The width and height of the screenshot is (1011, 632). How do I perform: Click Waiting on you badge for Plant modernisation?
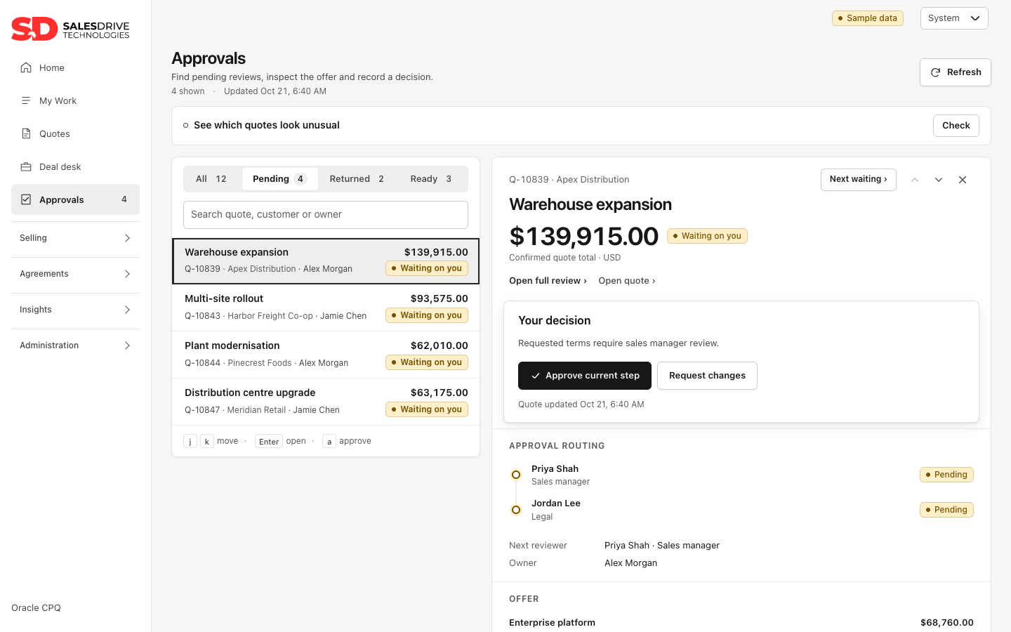427,362
